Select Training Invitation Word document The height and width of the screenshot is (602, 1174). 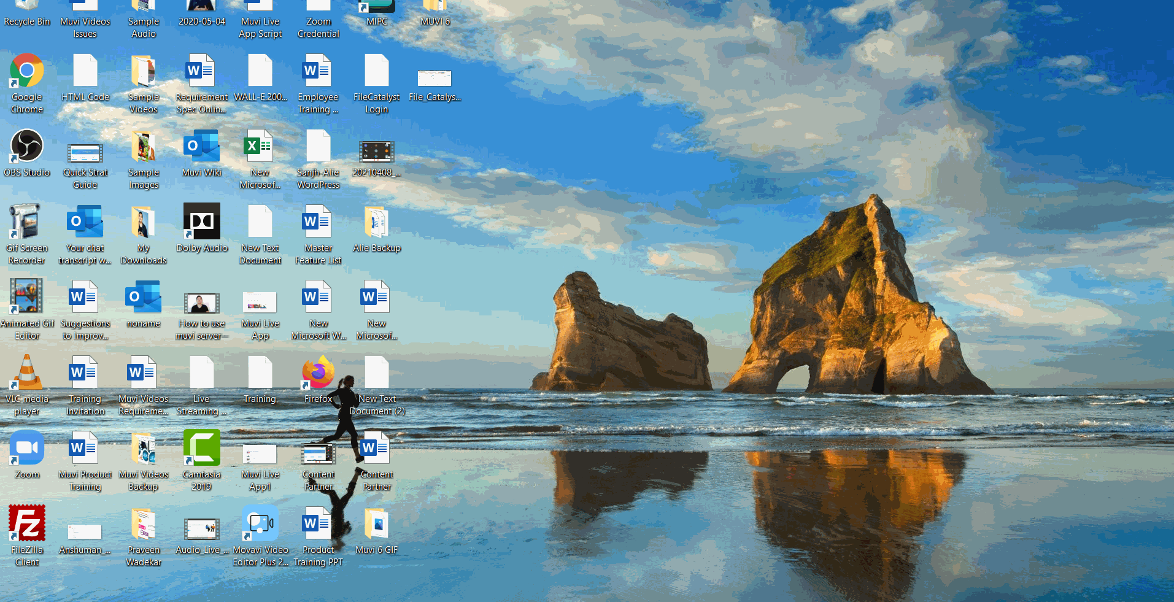[85, 385]
